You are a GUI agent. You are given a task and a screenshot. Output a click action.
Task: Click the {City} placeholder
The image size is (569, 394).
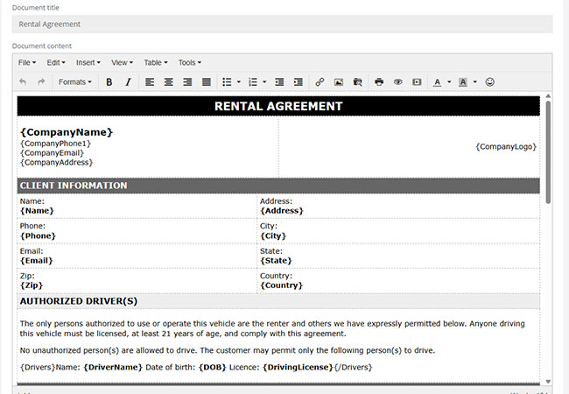pos(273,236)
